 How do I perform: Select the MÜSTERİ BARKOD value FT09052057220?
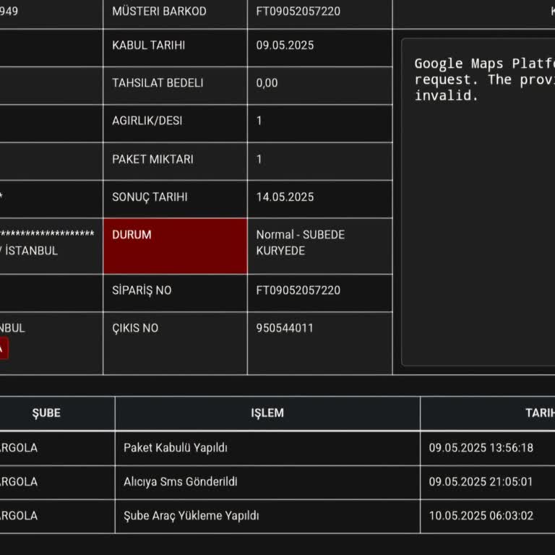pos(298,12)
